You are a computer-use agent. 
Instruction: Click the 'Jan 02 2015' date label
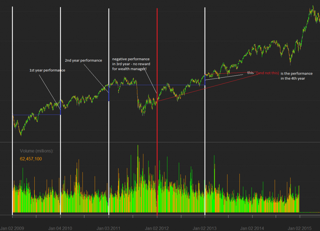[301, 228]
